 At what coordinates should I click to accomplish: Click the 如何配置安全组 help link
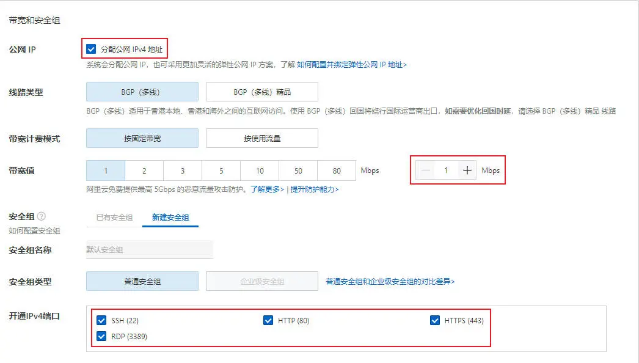(x=34, y=231)
